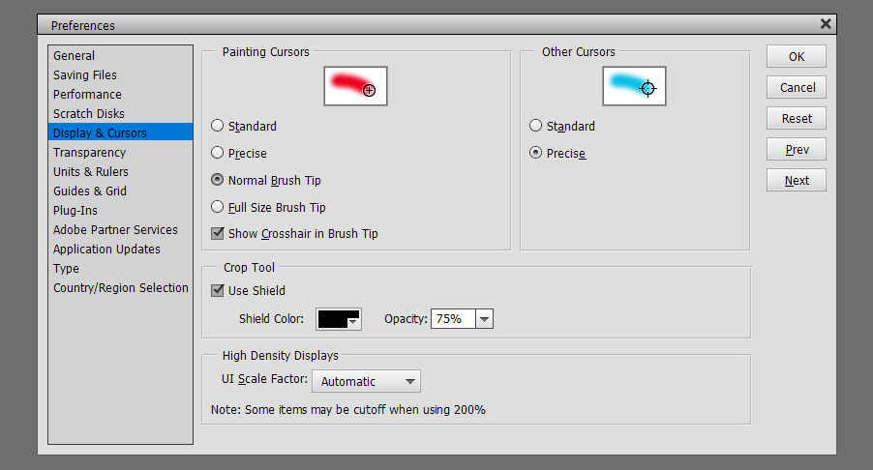Choose Standard under Other Cursors
This screenshot has width=873, height=470.
[535, 126]
